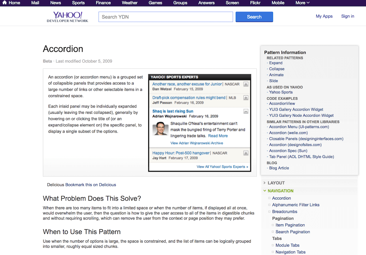Open the Blog Article link

[x=279, y=168]
